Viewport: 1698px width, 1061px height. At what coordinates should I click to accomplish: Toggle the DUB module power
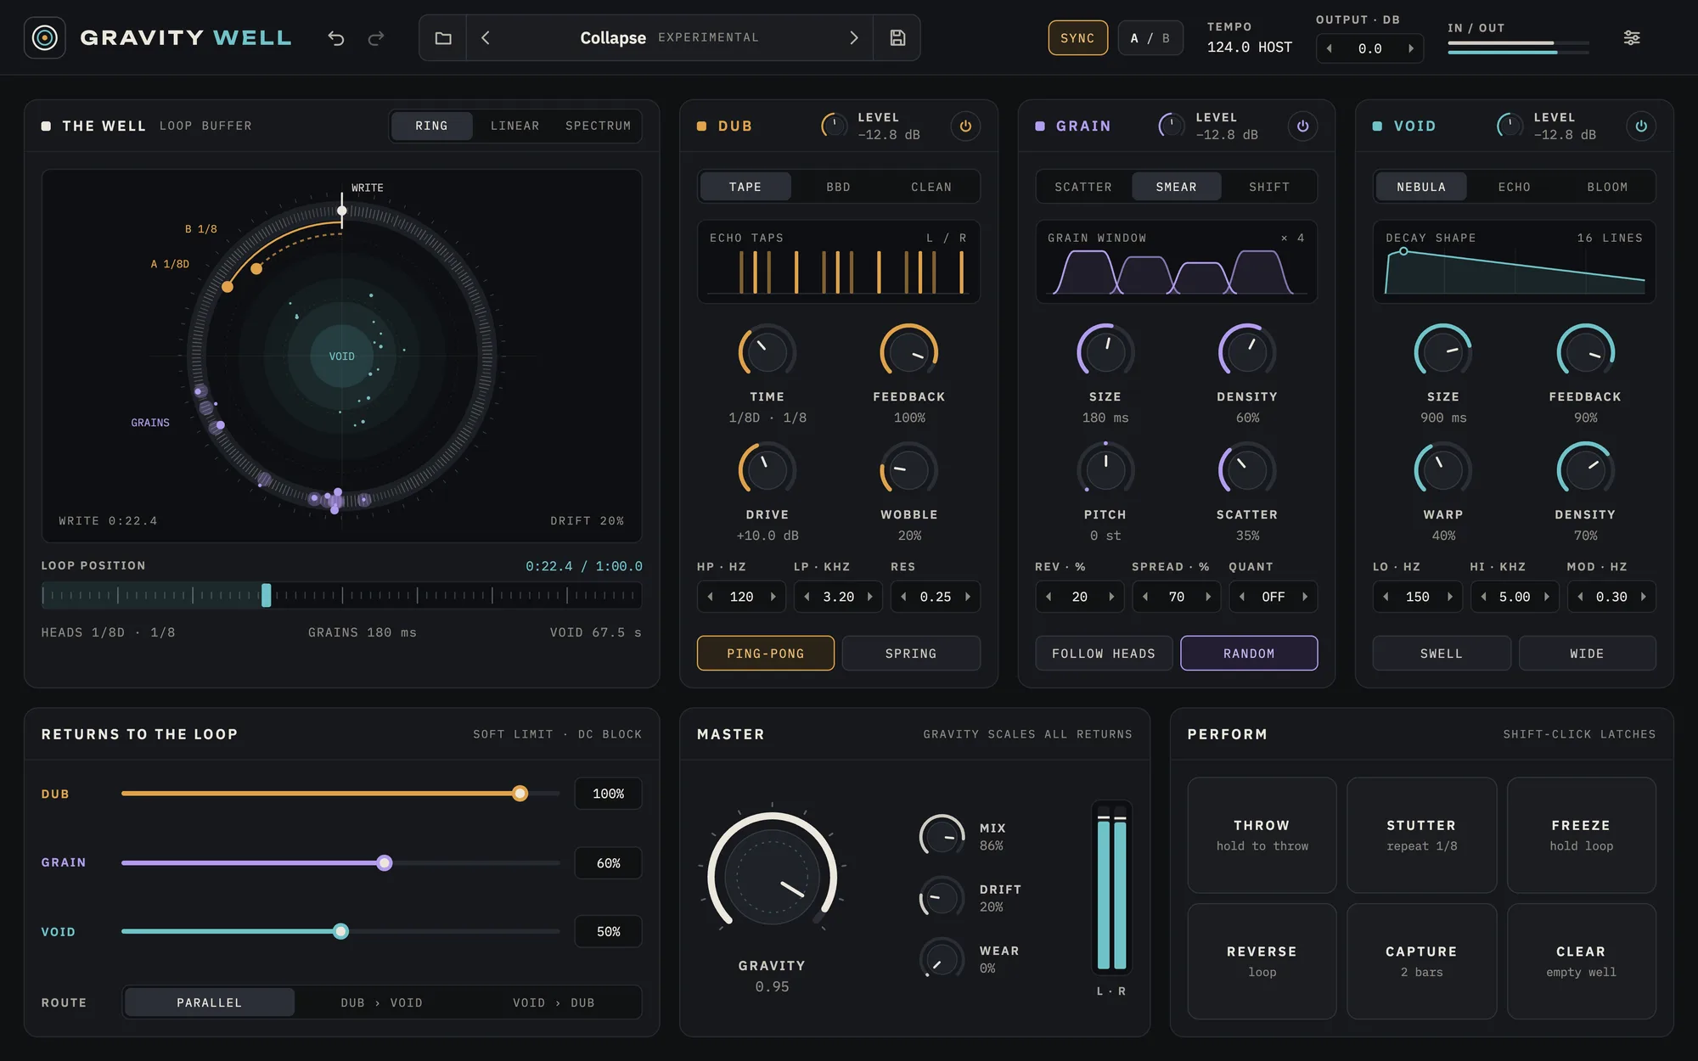point(965,126)
